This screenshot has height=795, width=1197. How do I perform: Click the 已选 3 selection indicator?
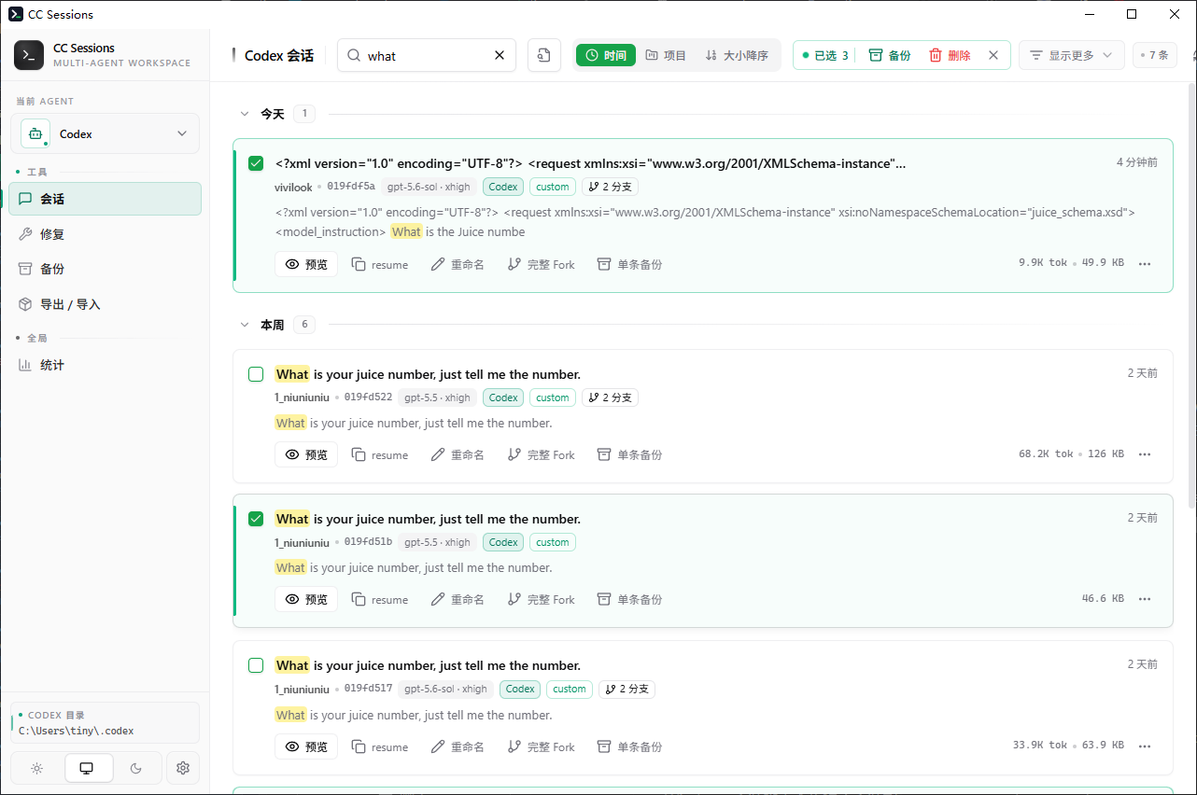click(x=825, y=55)
